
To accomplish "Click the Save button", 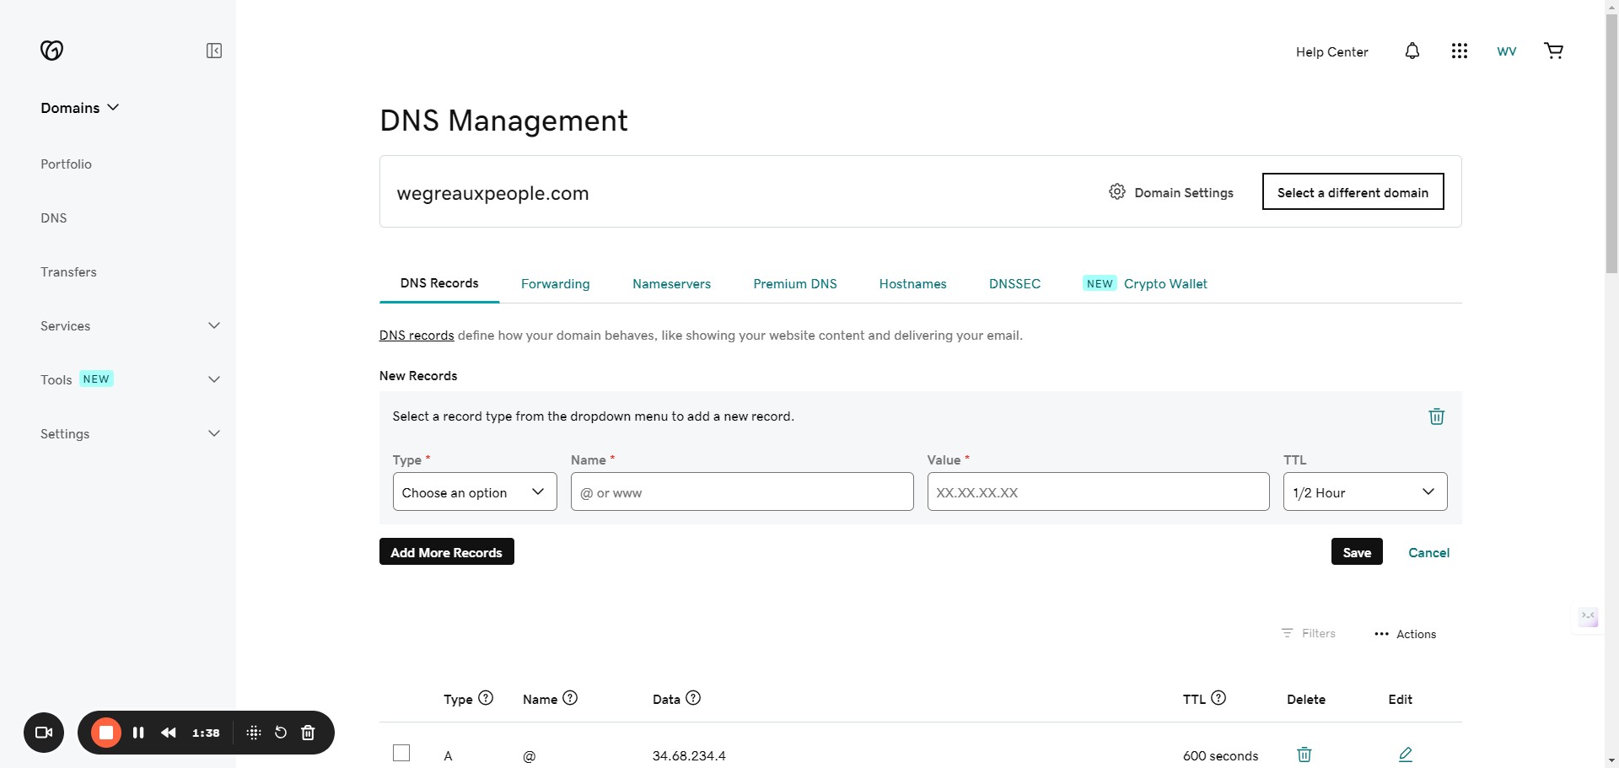I will (x=1356, y=552).
